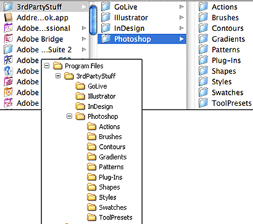Select the Swatches label in Finder column
253x224 pixels.
(x=228, y=92)
